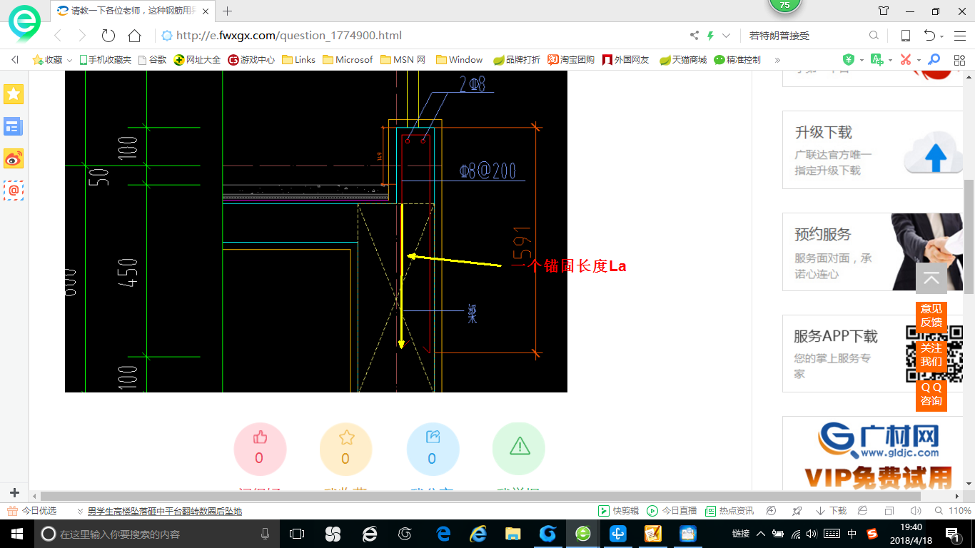
Task: Open the 广材网 VIP免费试用 banner
Action: [872, 454]
